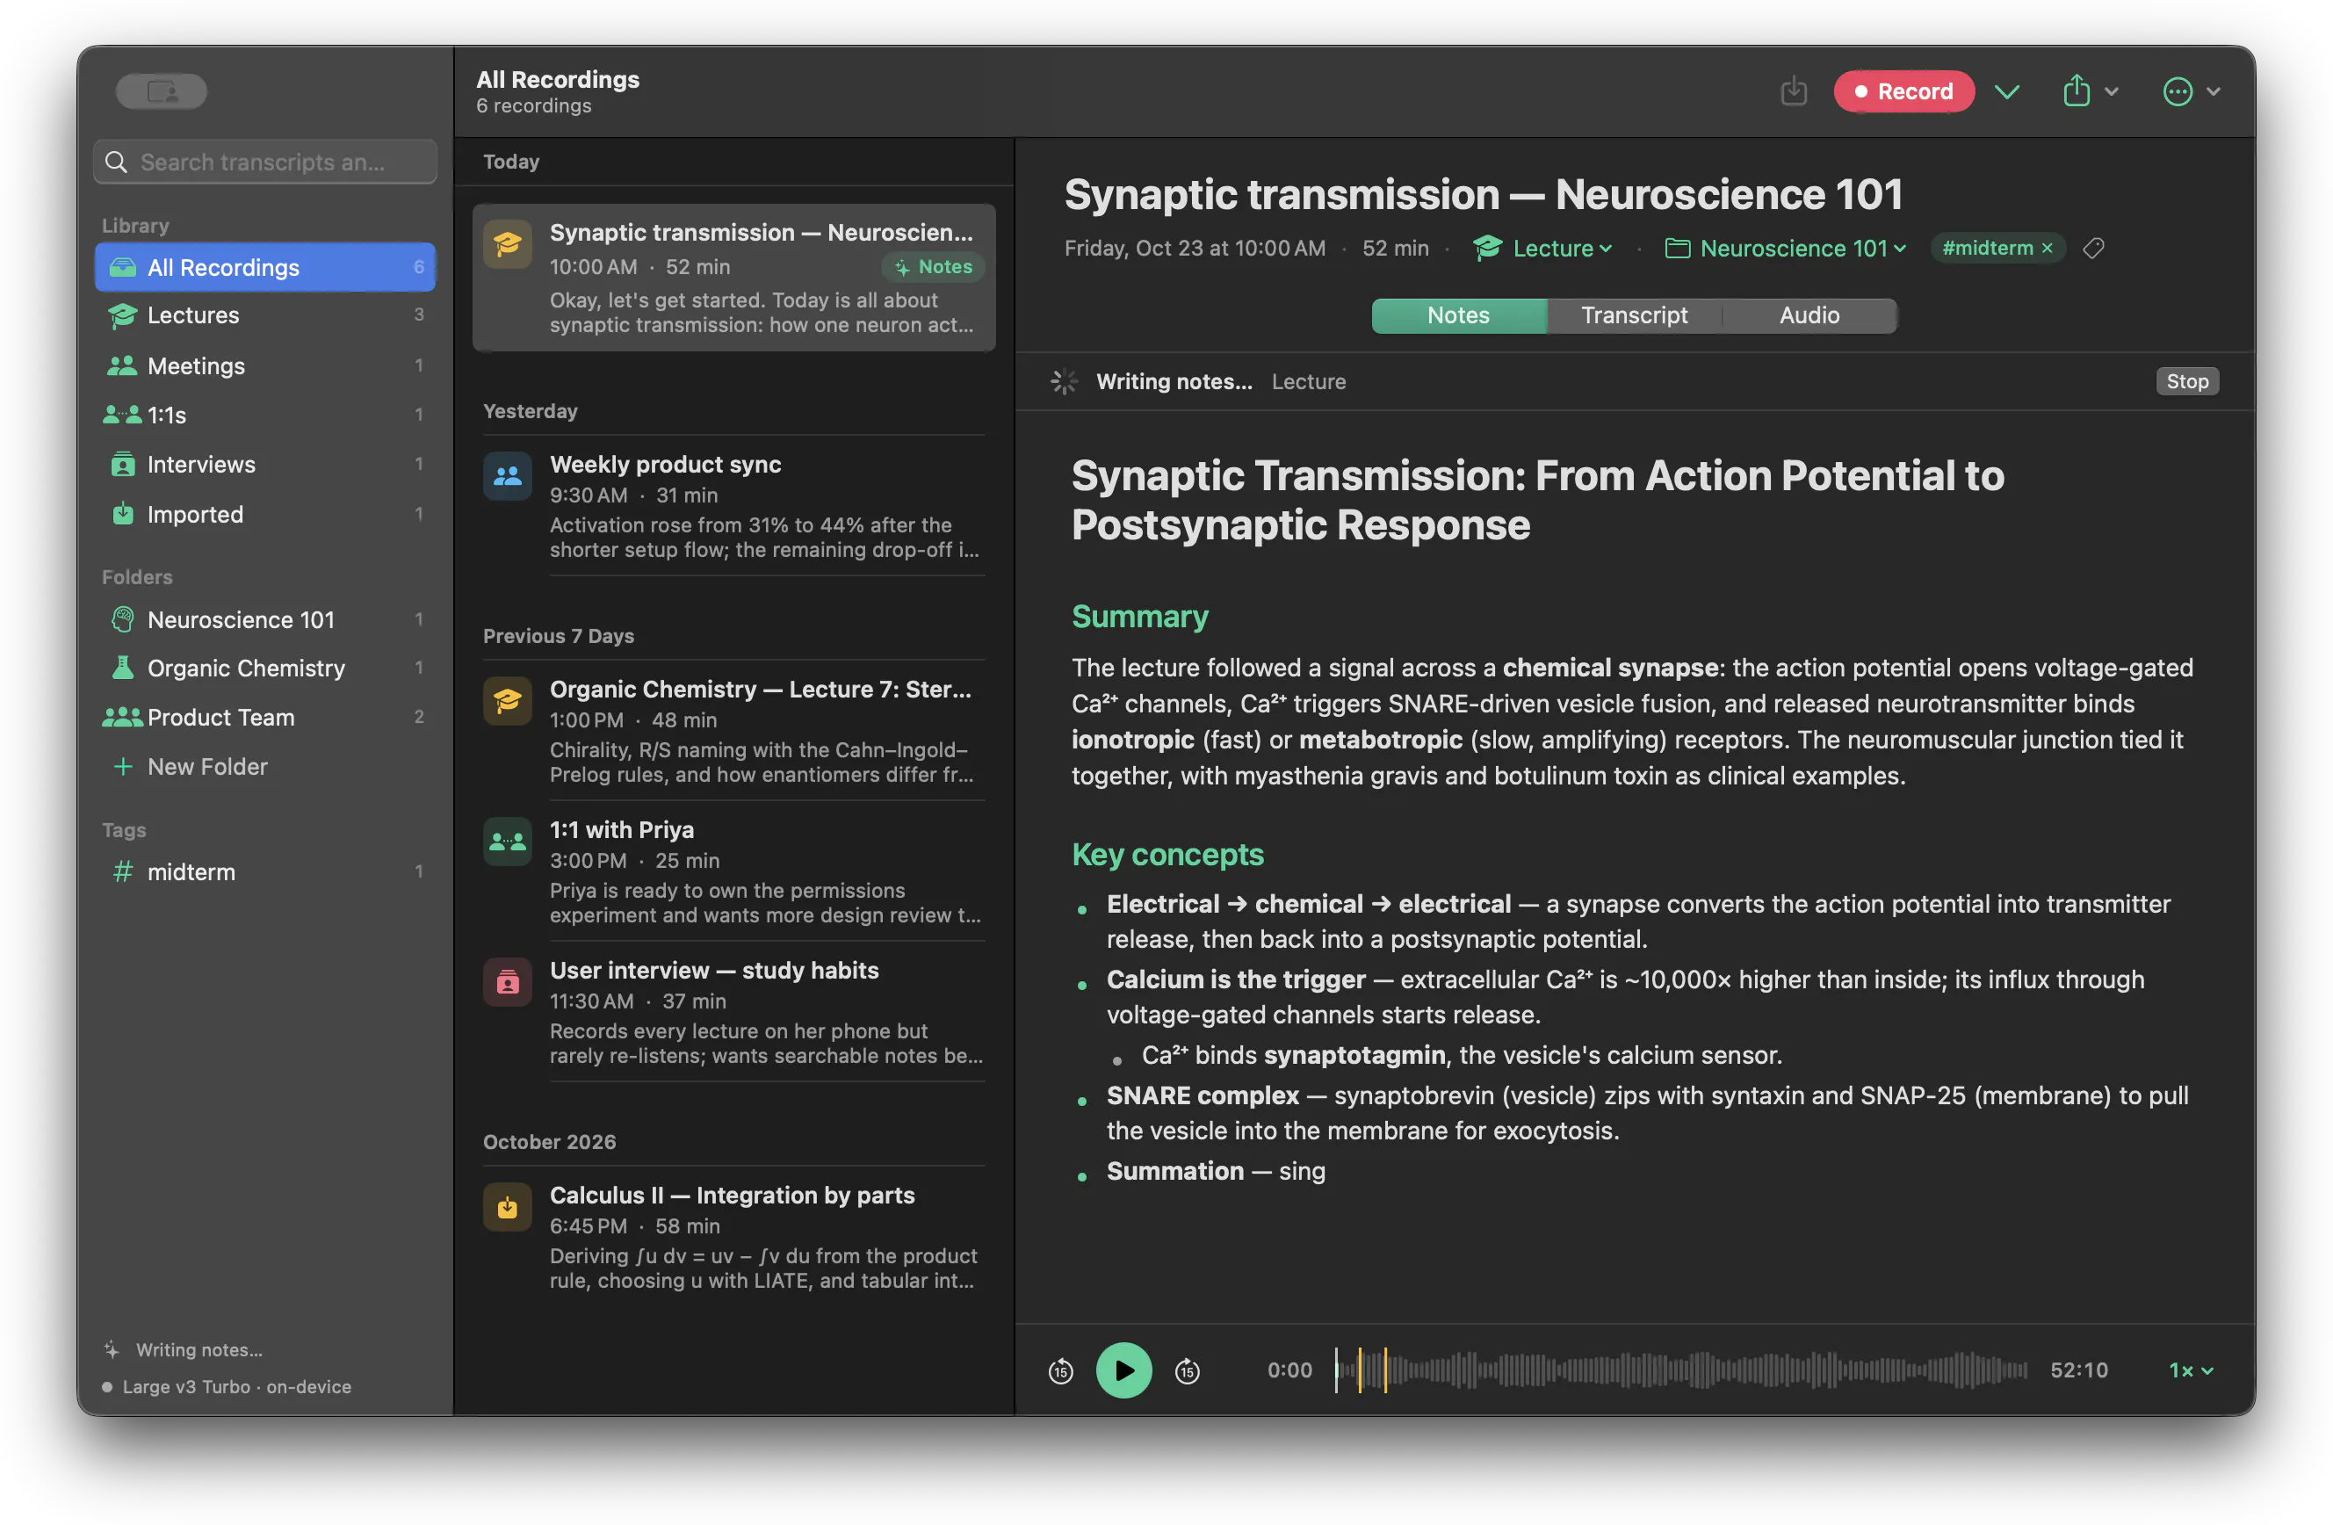This screenshot has width=2333, height=1525.
Task: Add a tag with the tag icon
Action: [x=2093, y=248]
